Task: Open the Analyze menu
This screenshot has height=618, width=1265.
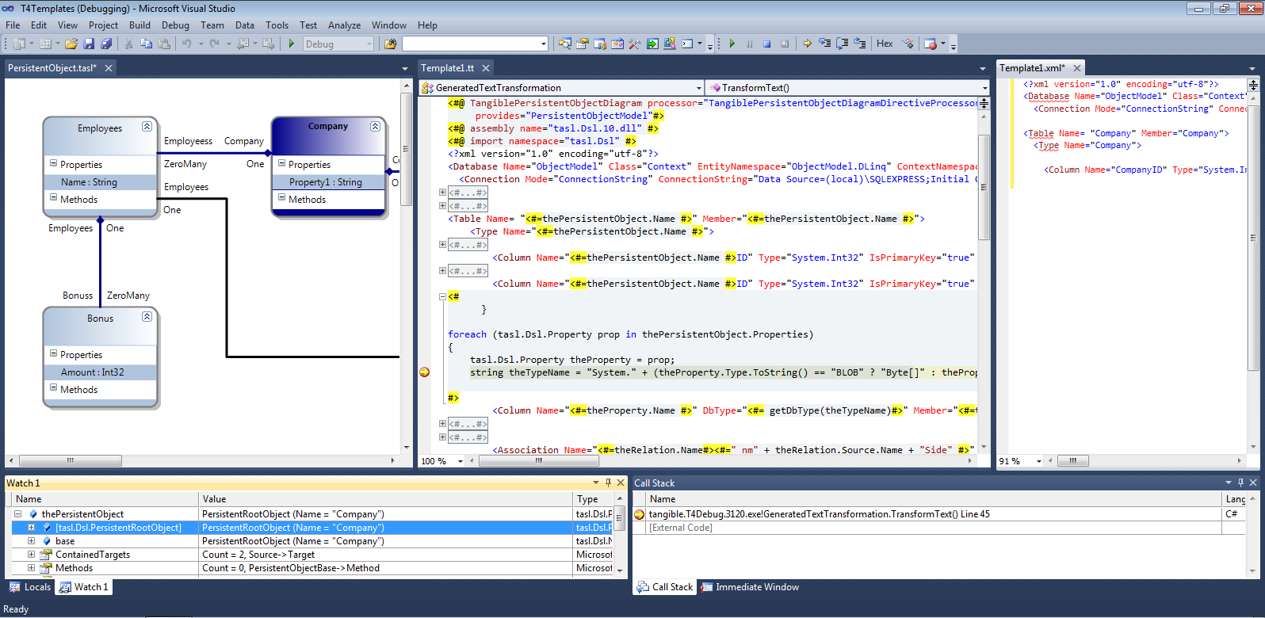Action: click(x=344, y=25)
